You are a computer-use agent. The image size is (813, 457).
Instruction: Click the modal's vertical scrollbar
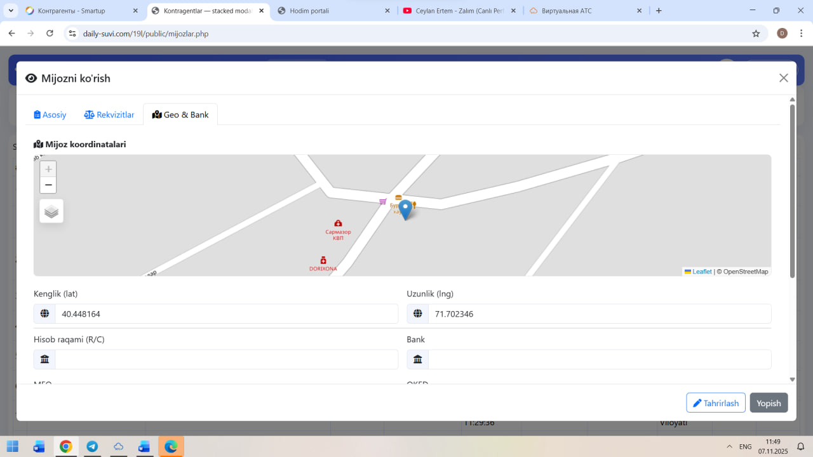[792, 190]
